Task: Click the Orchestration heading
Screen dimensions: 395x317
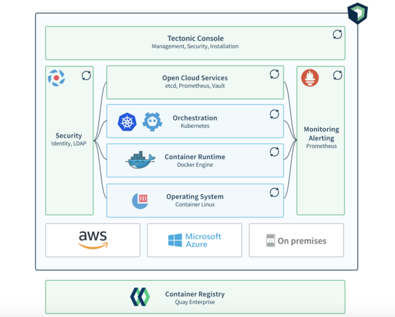Action: (x=195, y=118)
